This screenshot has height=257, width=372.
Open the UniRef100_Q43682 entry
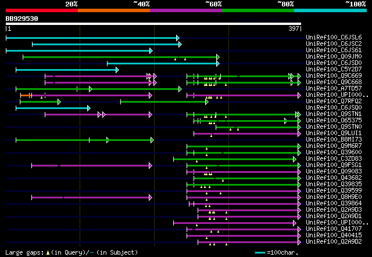(x=334, y=178)
